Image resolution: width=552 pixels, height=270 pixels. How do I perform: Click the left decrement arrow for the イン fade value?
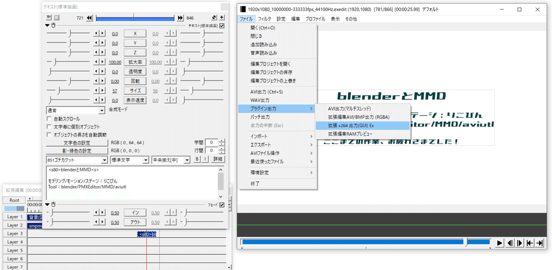pyautogui.click(x=96, y=213)
